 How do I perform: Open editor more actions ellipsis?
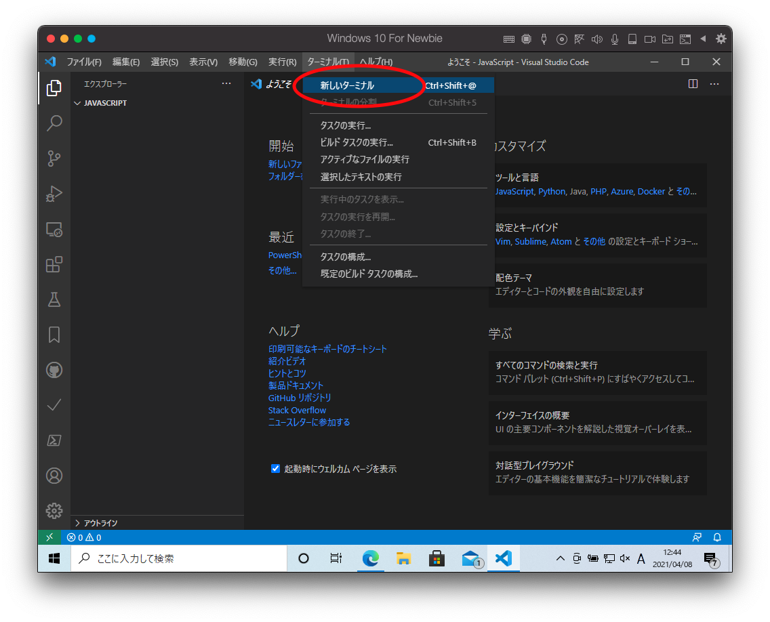coord(714,84)
